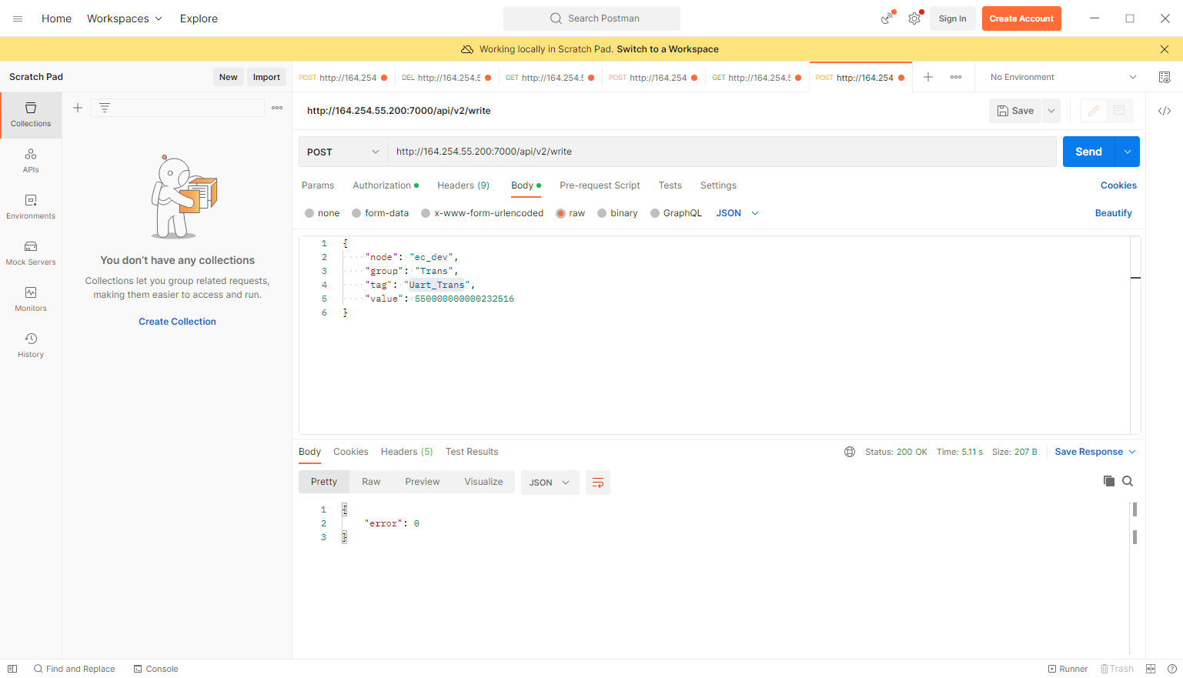Switch response view to Preview
The image size is (1183, 678).
point(423,482)
